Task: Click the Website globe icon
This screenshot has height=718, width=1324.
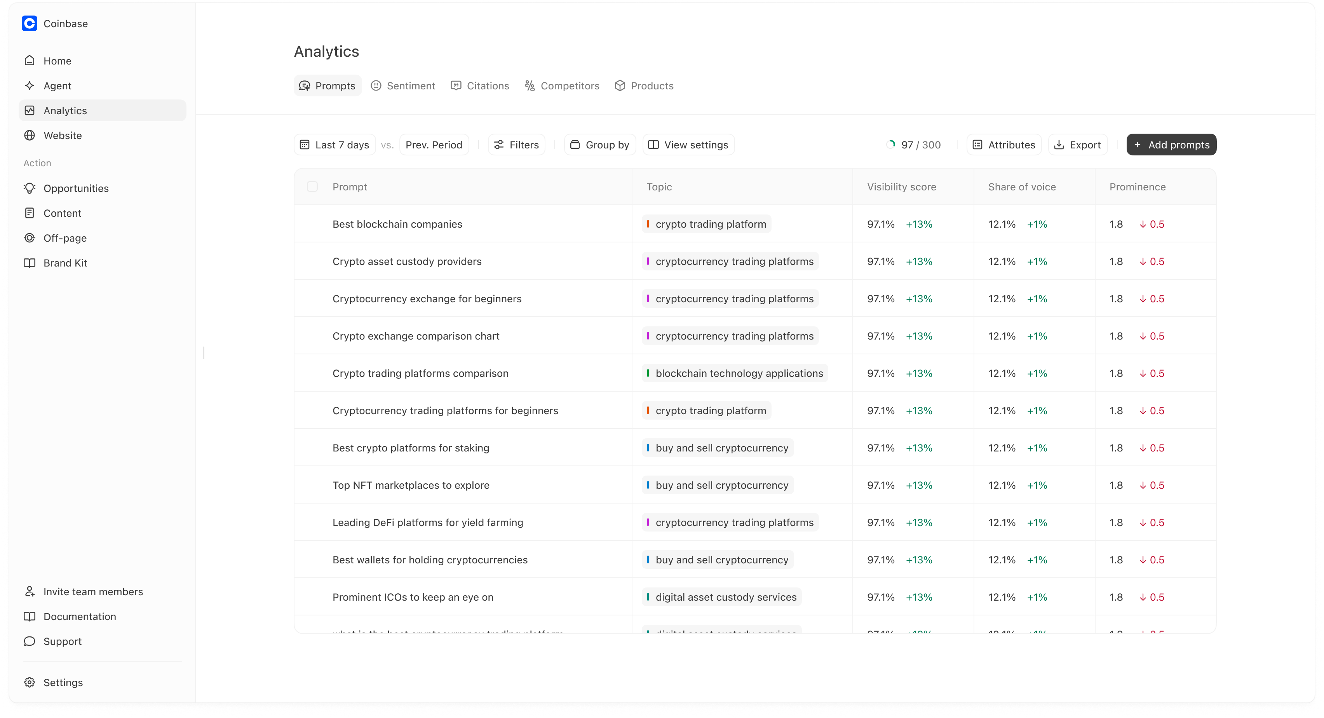Action: 30,136
